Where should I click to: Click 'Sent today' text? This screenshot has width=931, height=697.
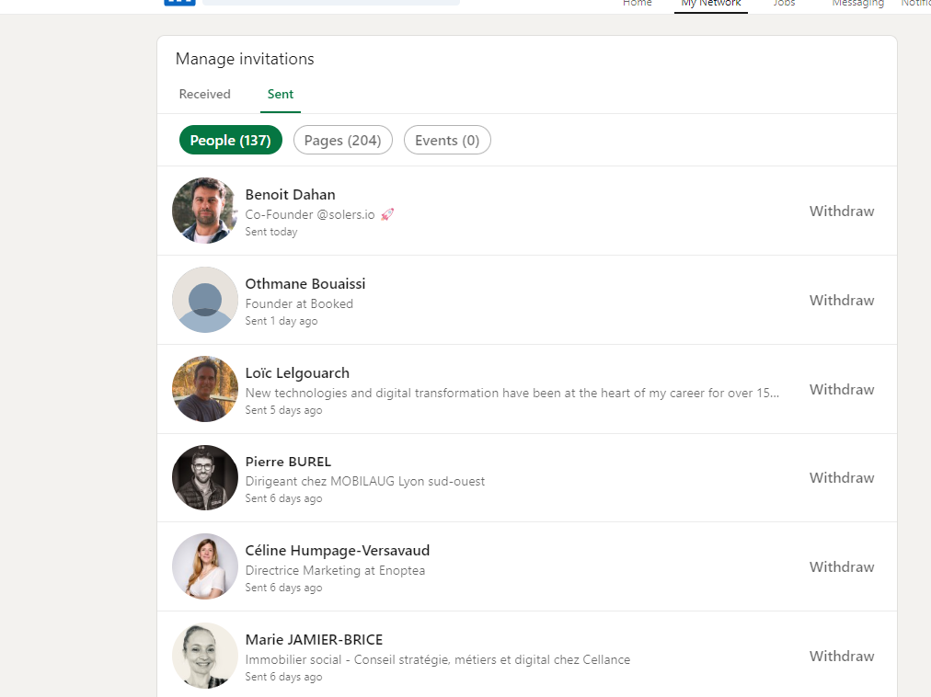(271, 232)
